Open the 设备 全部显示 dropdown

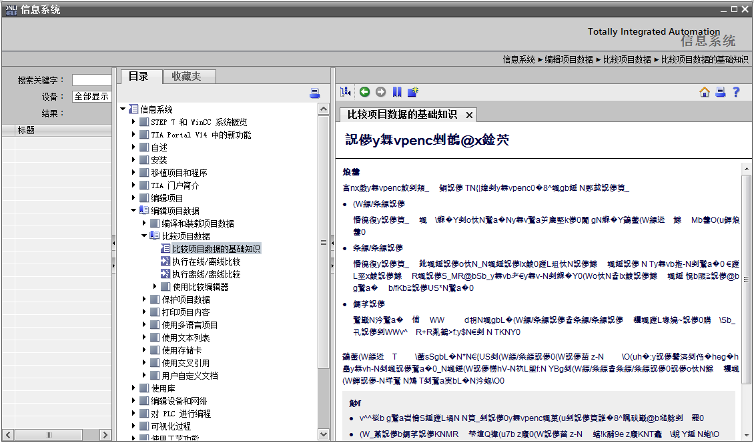click(91, 96)
